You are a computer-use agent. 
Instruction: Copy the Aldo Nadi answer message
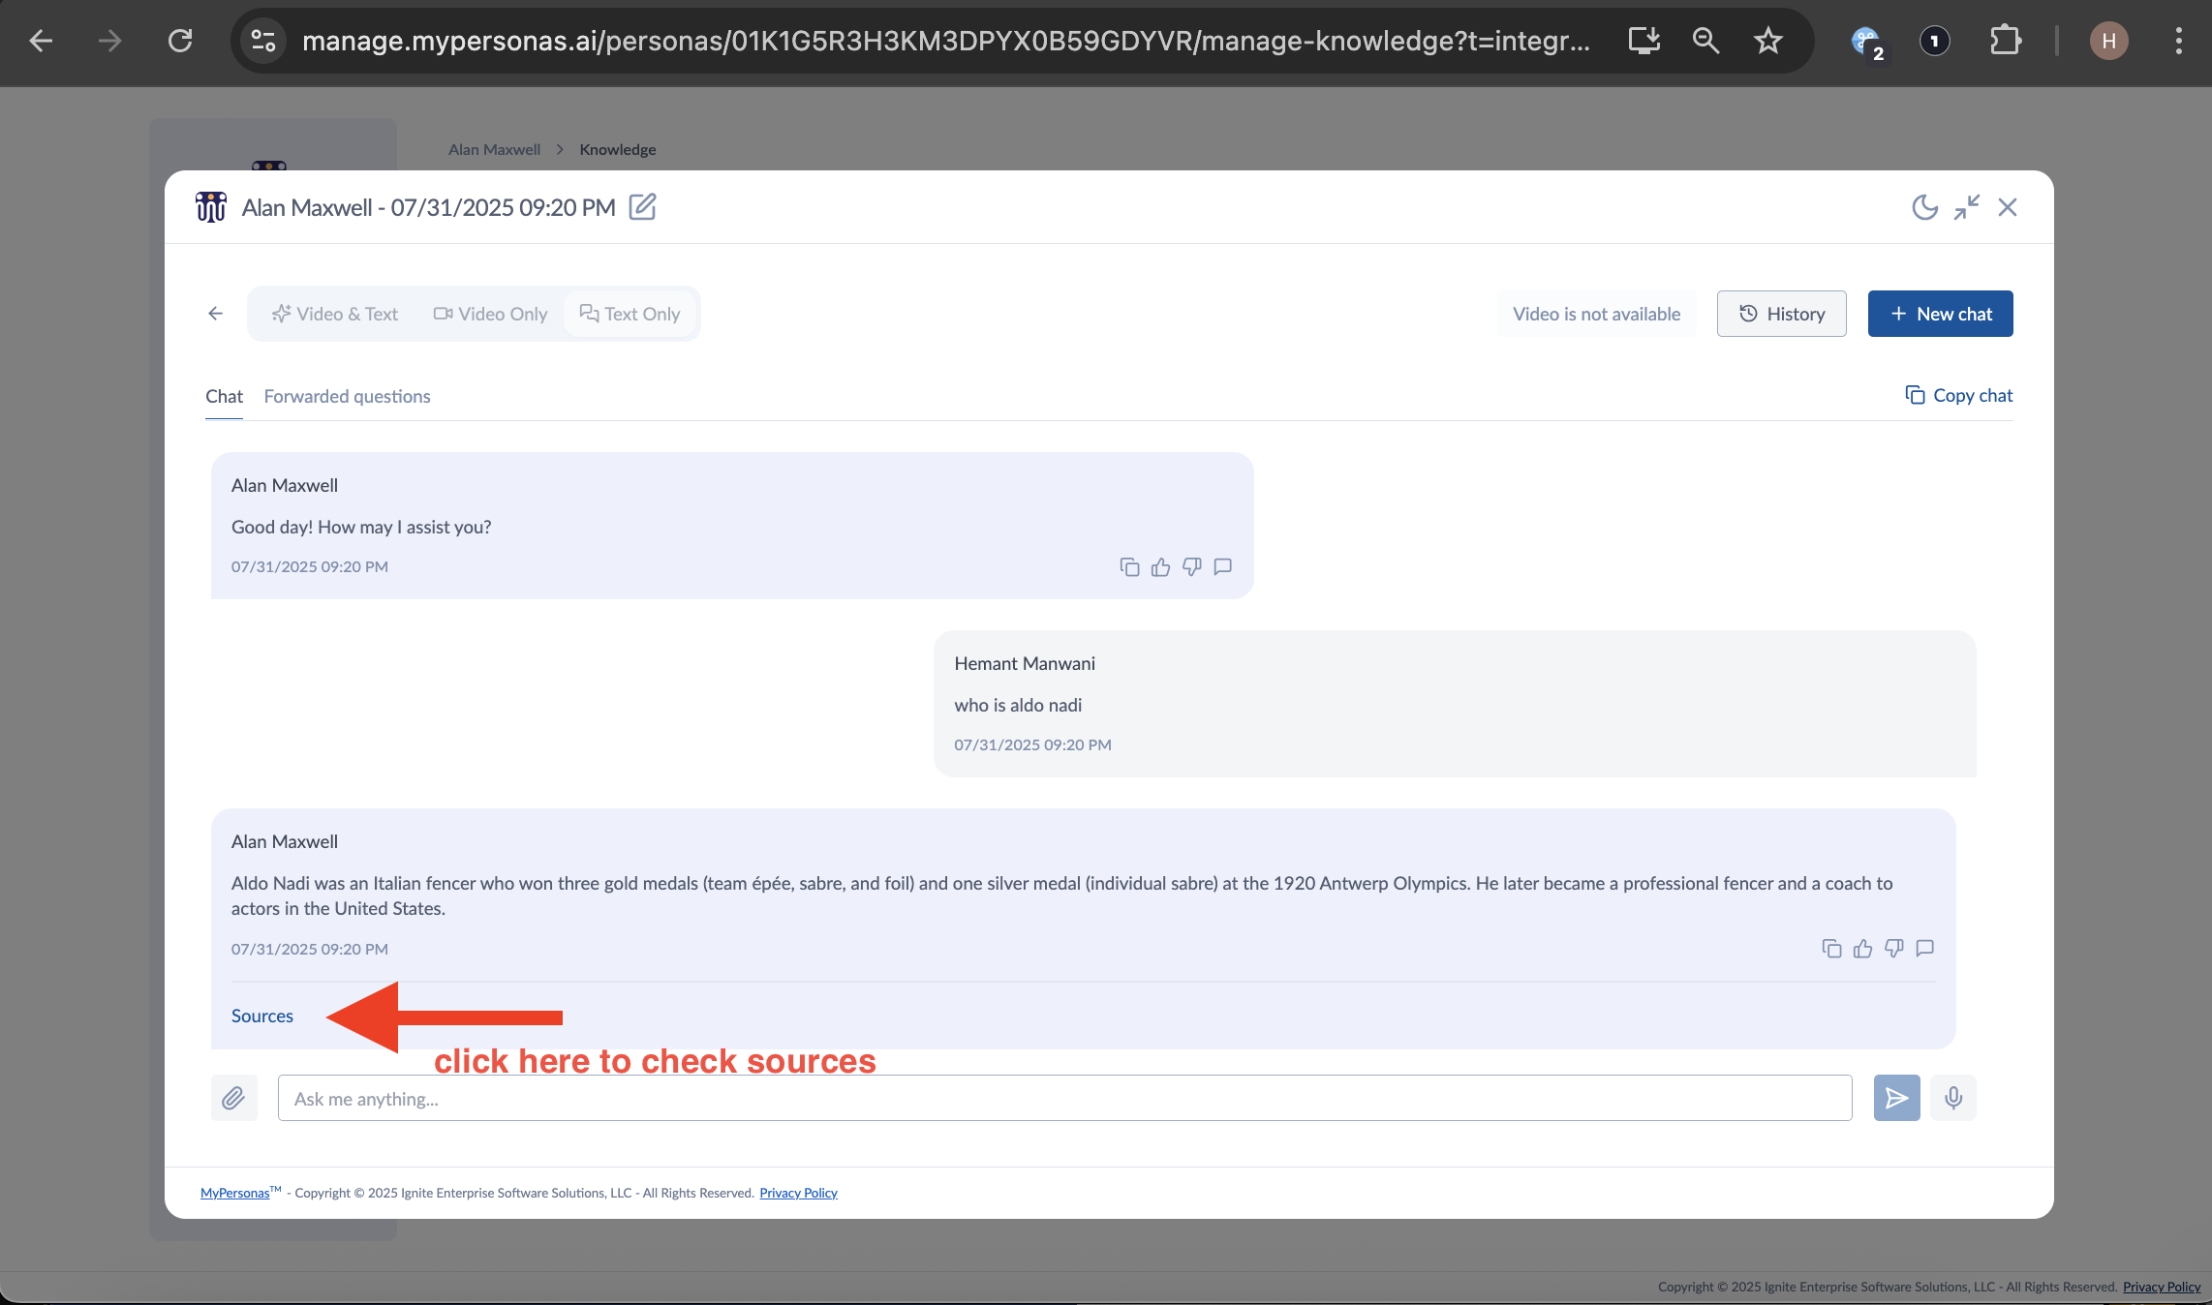(1831, 948)
